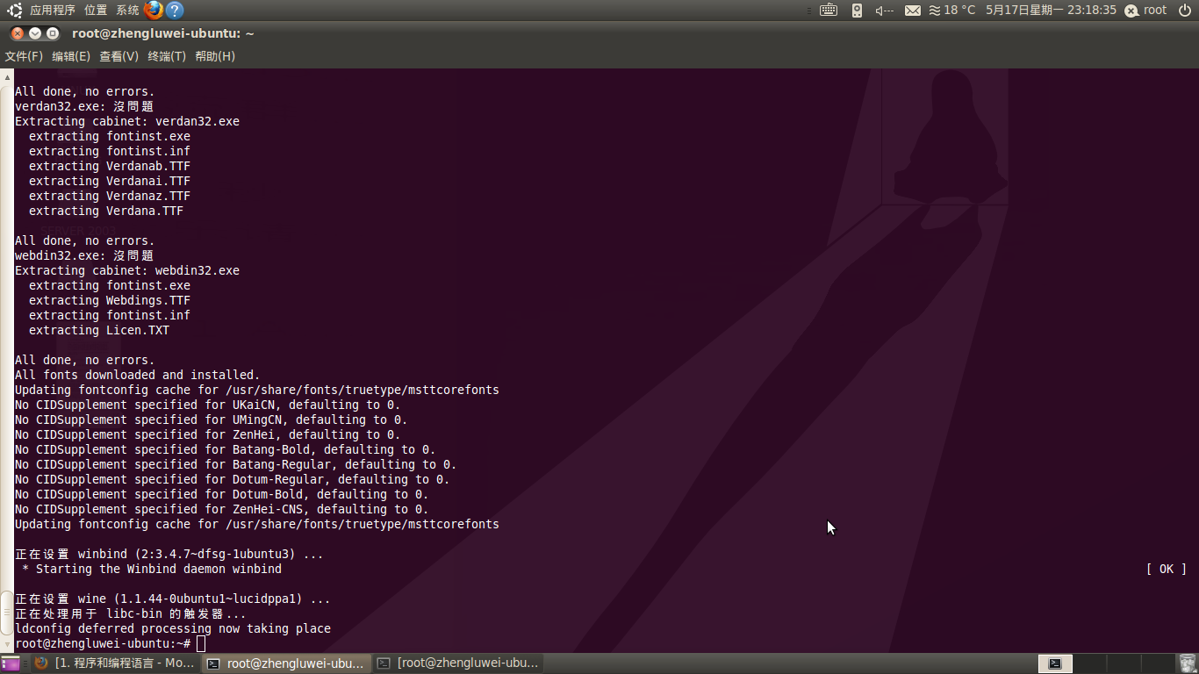1199x674 pixels.
Task: Expand the 应用程序 applications menu
Action: [x=53, y=11]
